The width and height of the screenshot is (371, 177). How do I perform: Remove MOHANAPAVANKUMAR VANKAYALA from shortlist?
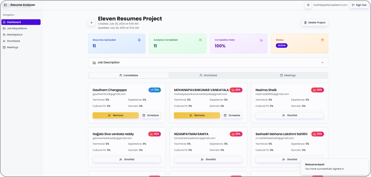[x=197, y=115]
